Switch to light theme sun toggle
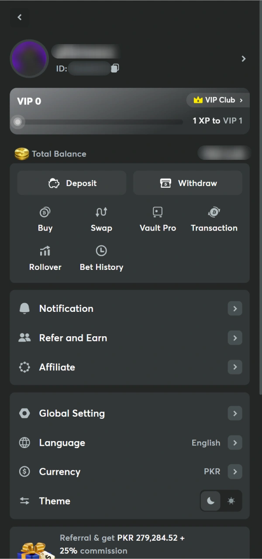Screen dimensions: 262x559 tap(231, 501)
